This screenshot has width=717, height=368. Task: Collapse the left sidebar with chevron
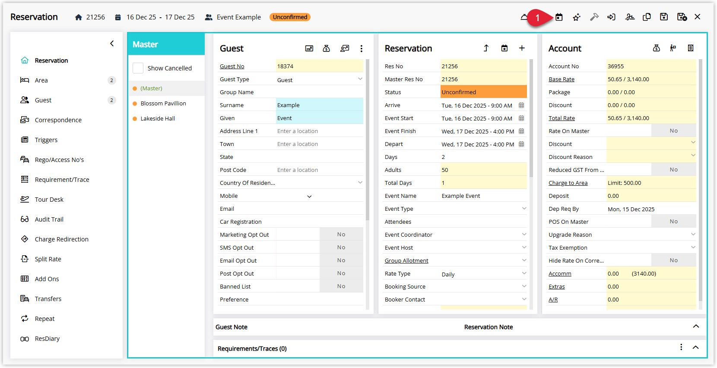point(112,44)
